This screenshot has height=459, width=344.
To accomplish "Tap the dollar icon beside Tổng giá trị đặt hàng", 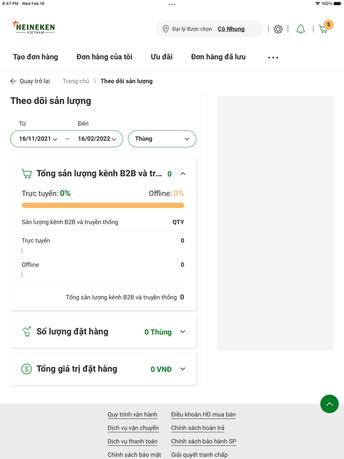I will pyautogui.click(x=27, y=369).
